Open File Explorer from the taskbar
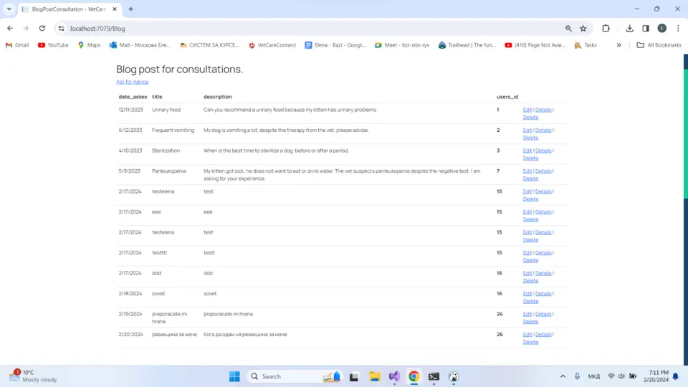 pos(374,376)
